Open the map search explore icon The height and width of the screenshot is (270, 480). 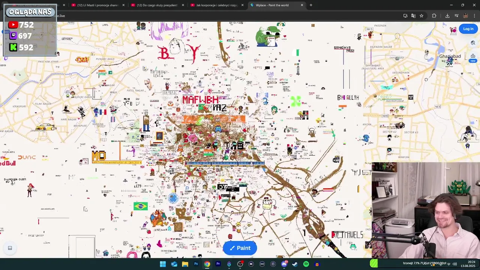click(473, 43)
